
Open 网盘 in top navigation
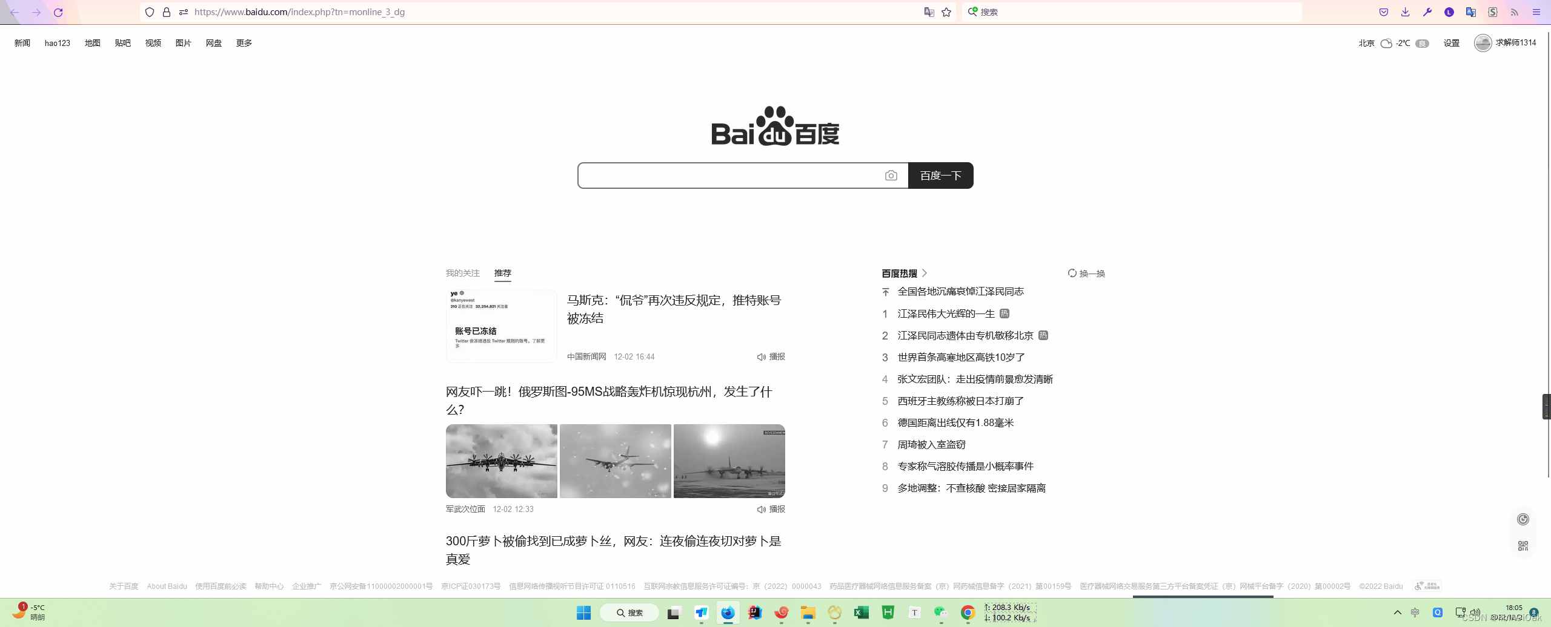(x=214, y=43)
